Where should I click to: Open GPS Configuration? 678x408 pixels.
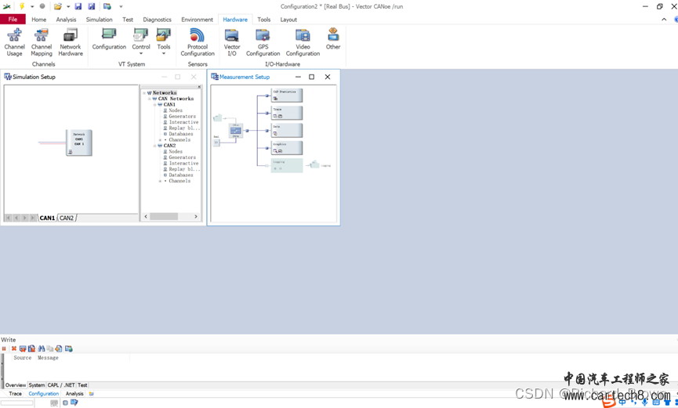[x=263, y=42]
